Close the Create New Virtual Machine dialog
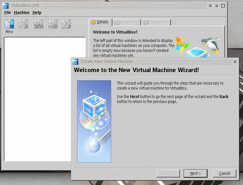This screenshot has height=185, width=243. click(235, 62)
